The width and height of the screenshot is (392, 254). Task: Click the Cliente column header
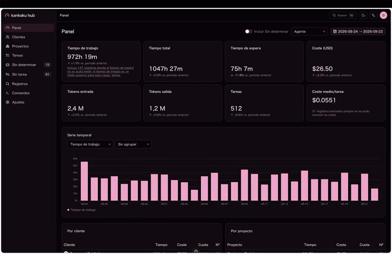[69, 245]
